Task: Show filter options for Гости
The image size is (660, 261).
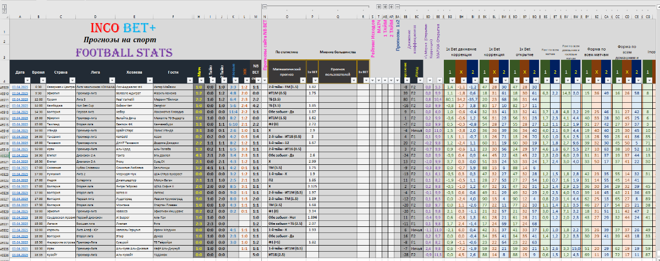Action: click(x=190, y=80)
